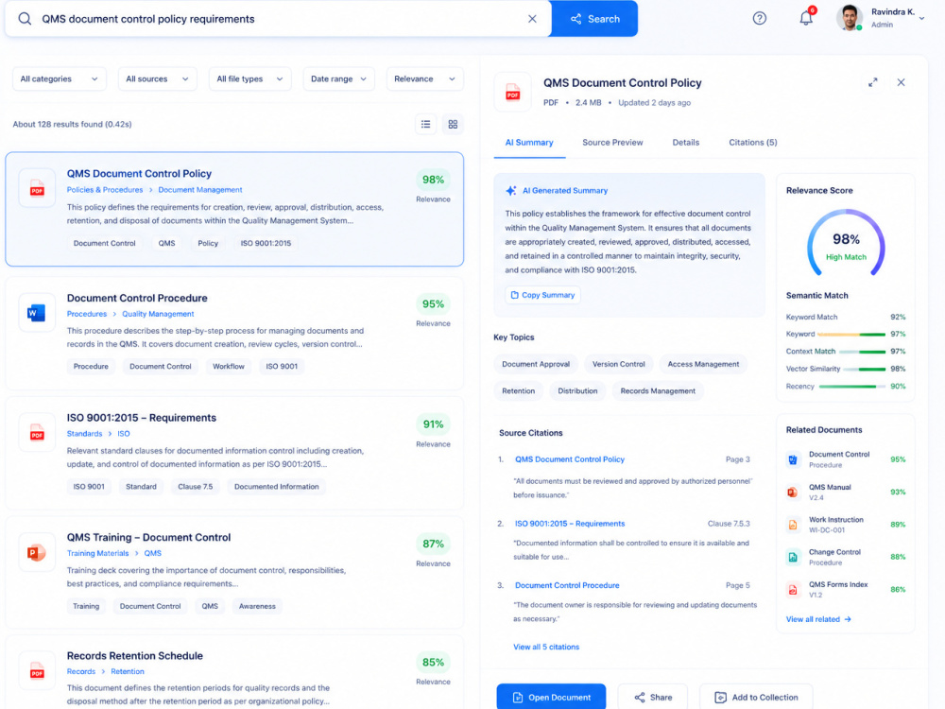
Task: Click Work Instruction related document icon
Action: [x=793, y=525]
